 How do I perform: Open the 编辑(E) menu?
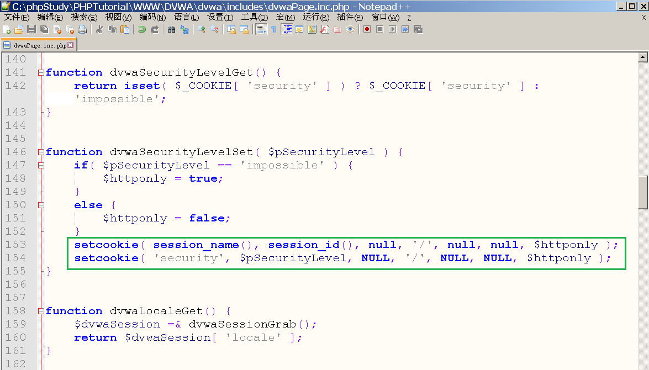50,17
